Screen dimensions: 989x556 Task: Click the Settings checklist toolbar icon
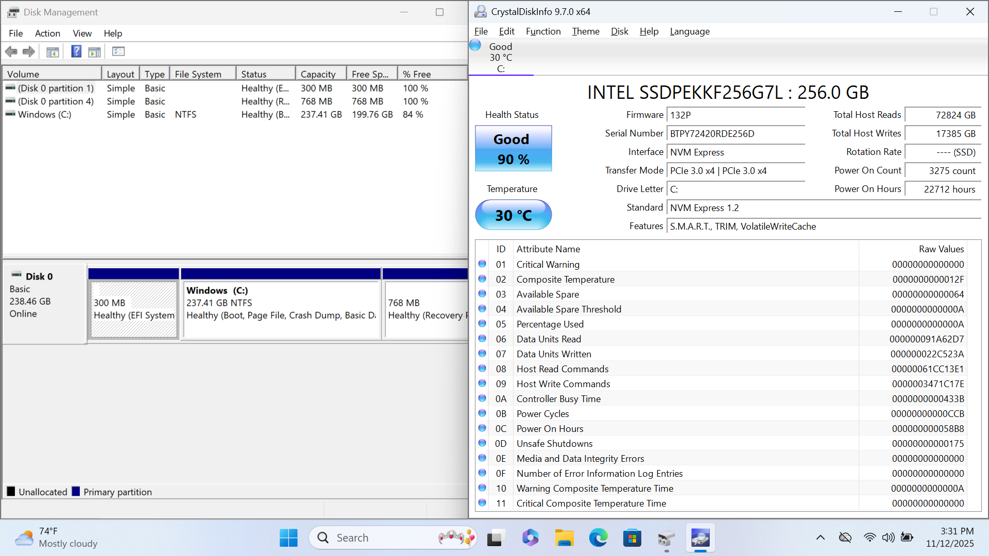click(x=118, y=51)
